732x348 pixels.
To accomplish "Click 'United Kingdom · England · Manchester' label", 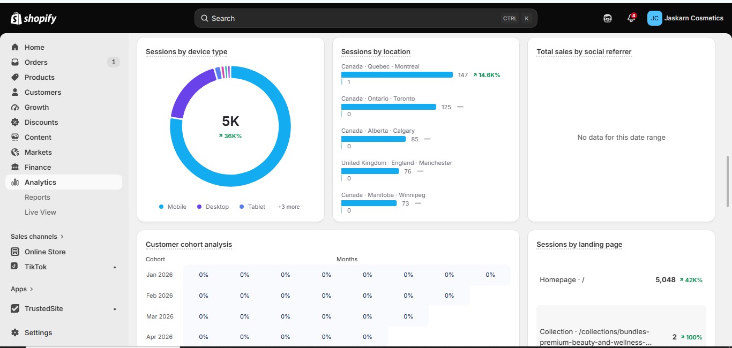I will 397,163.
